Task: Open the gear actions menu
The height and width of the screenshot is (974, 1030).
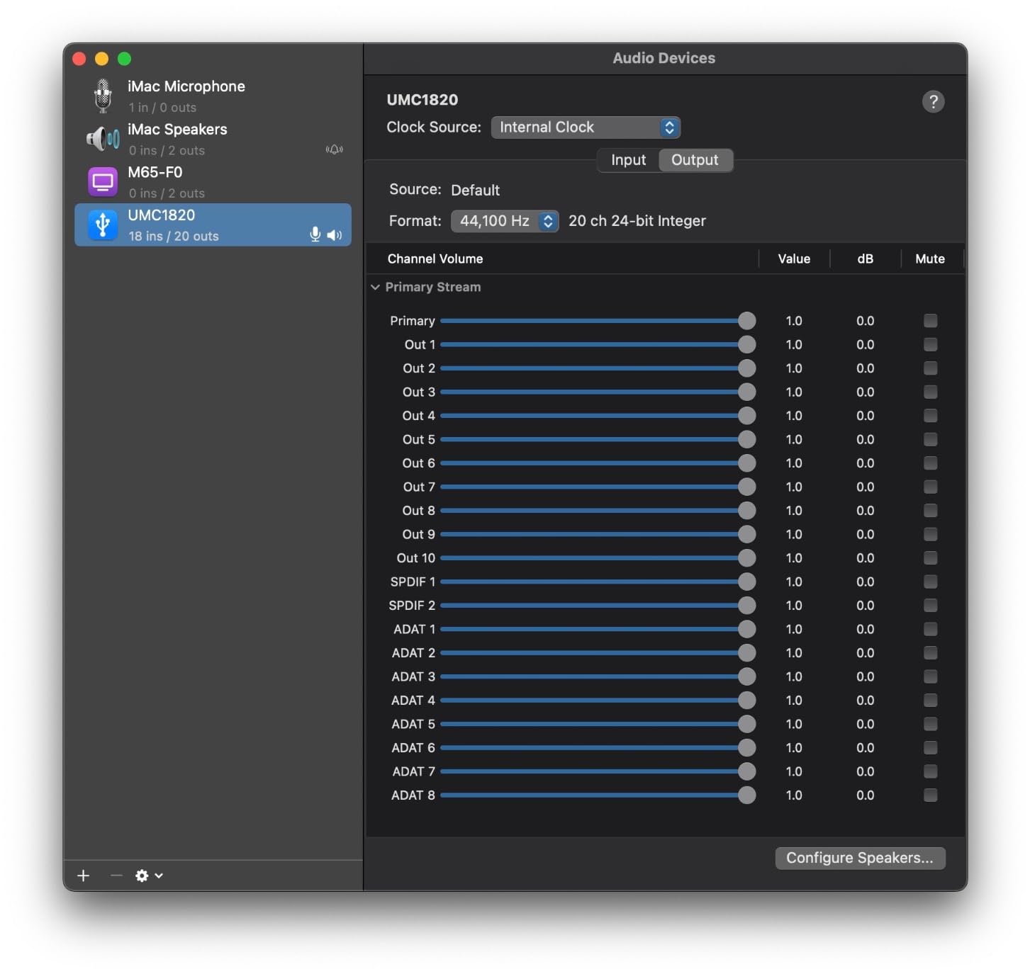Action: point(149,876)
